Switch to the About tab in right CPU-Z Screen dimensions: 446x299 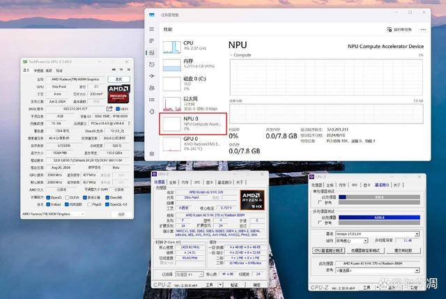tap(397, 185)
